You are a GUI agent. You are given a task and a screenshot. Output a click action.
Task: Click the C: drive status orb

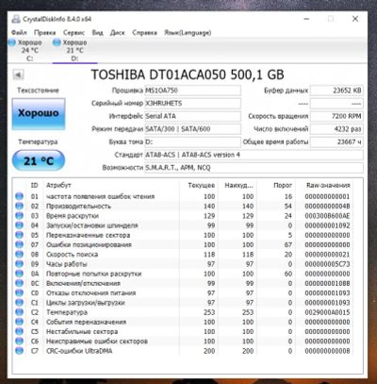(x=11, y=42)
